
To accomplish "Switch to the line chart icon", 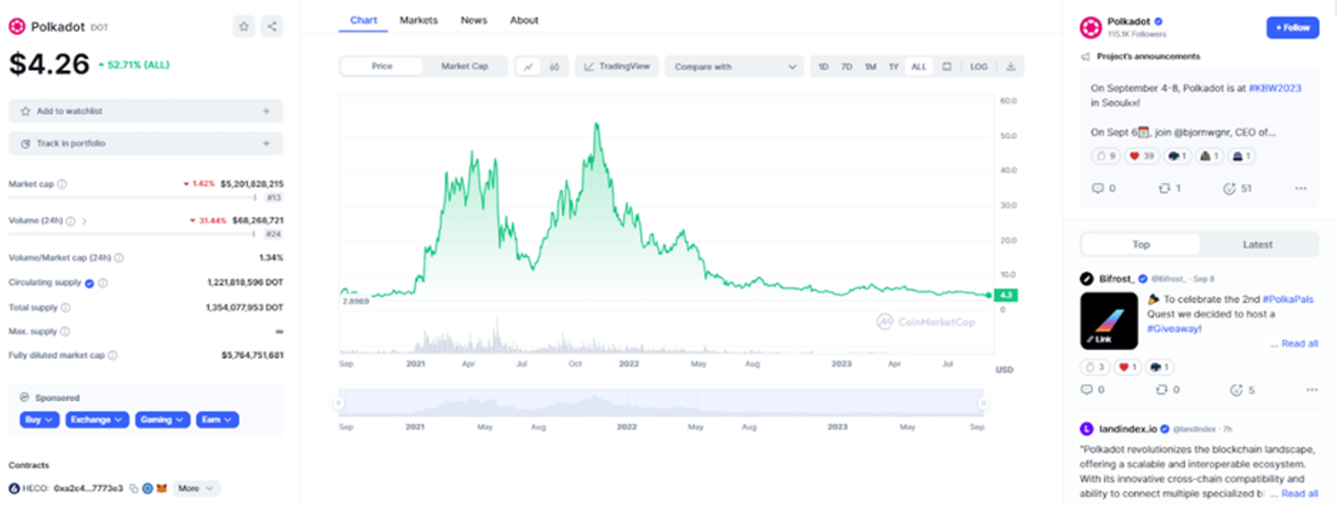I will tap(529, 67).
